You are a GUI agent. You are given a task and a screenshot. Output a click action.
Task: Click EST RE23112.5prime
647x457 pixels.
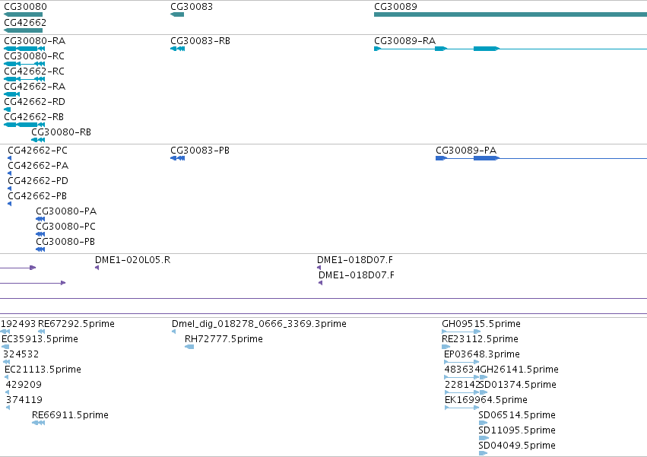(480, 339)
